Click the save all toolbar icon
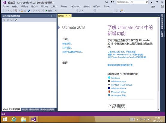 tap(29, 11)
